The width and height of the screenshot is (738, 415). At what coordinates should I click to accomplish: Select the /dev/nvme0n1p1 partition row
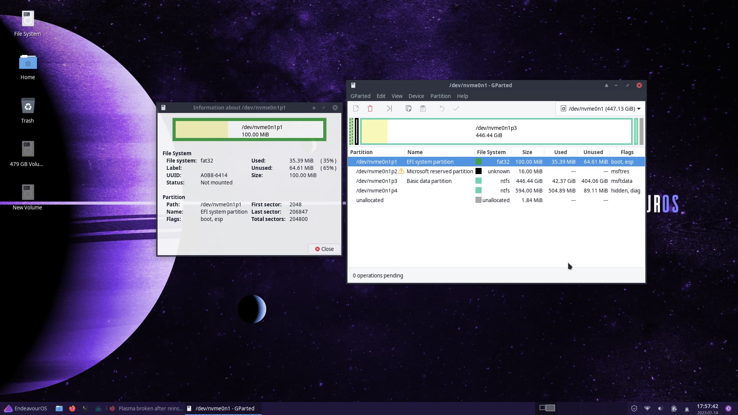pyautogui.click(x=496, y=162)
